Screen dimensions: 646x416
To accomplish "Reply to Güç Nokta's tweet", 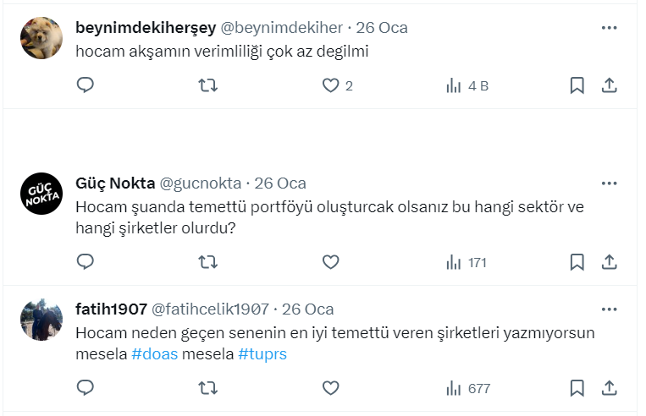I will 86,262.
